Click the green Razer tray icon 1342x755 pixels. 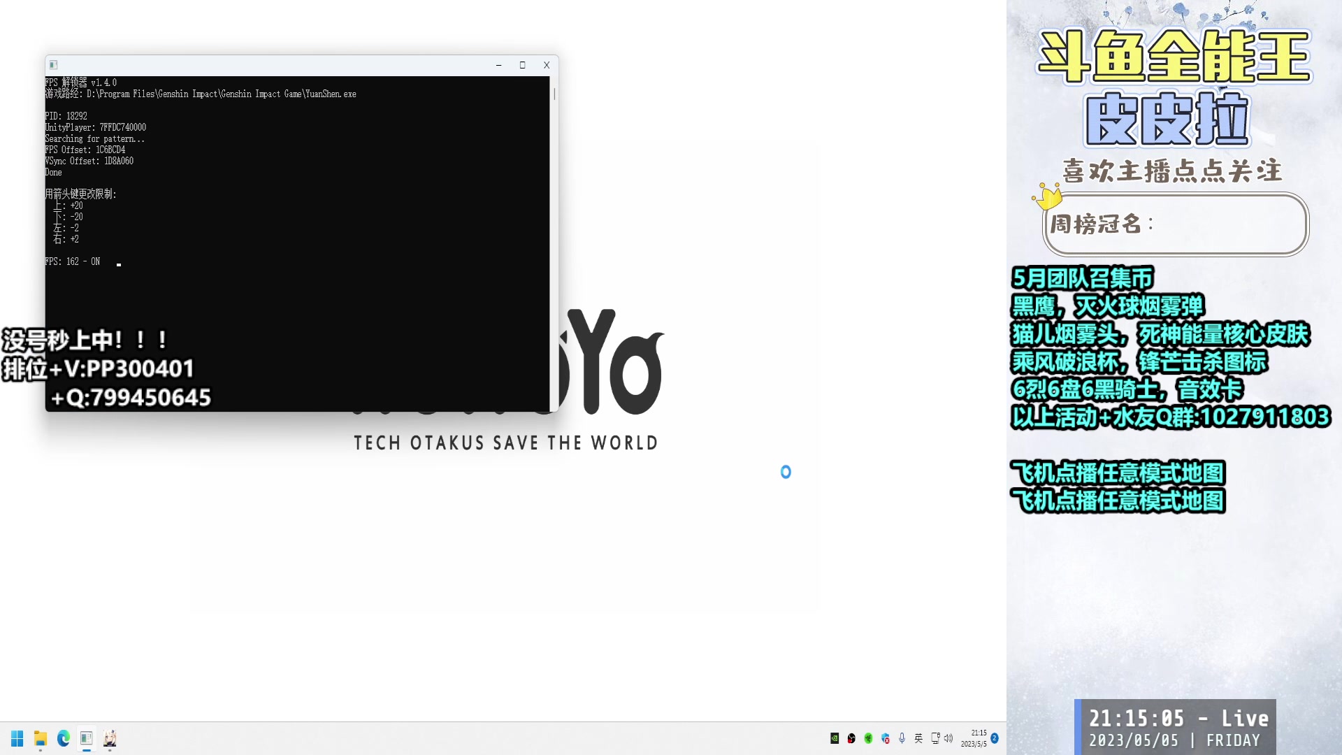(x=868, y=738)
